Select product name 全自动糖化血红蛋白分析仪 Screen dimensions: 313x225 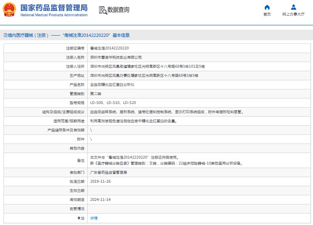click(112, 85)
